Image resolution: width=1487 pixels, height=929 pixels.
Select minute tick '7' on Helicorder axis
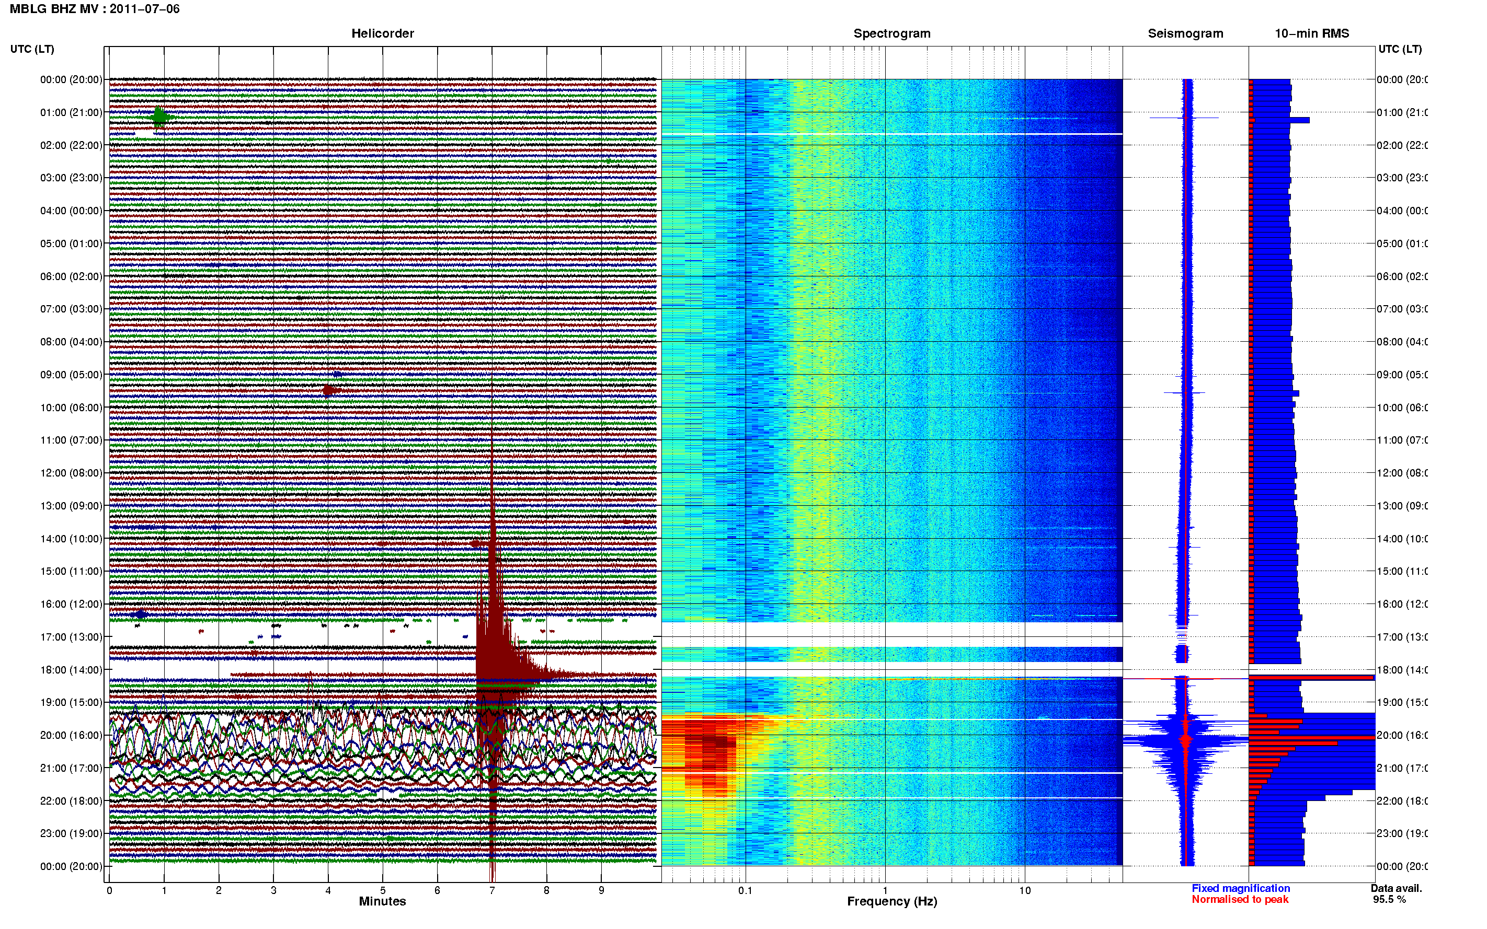tap(492, 890)
